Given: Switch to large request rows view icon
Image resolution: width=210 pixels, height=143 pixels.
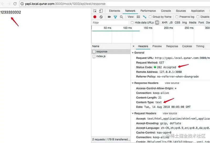Looking at the screenshot, I should click(138, 17).
